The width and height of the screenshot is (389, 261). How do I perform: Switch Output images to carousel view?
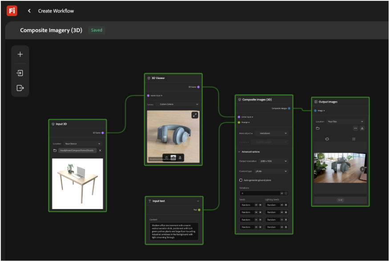pyautogui.click(x=327, y=139)
